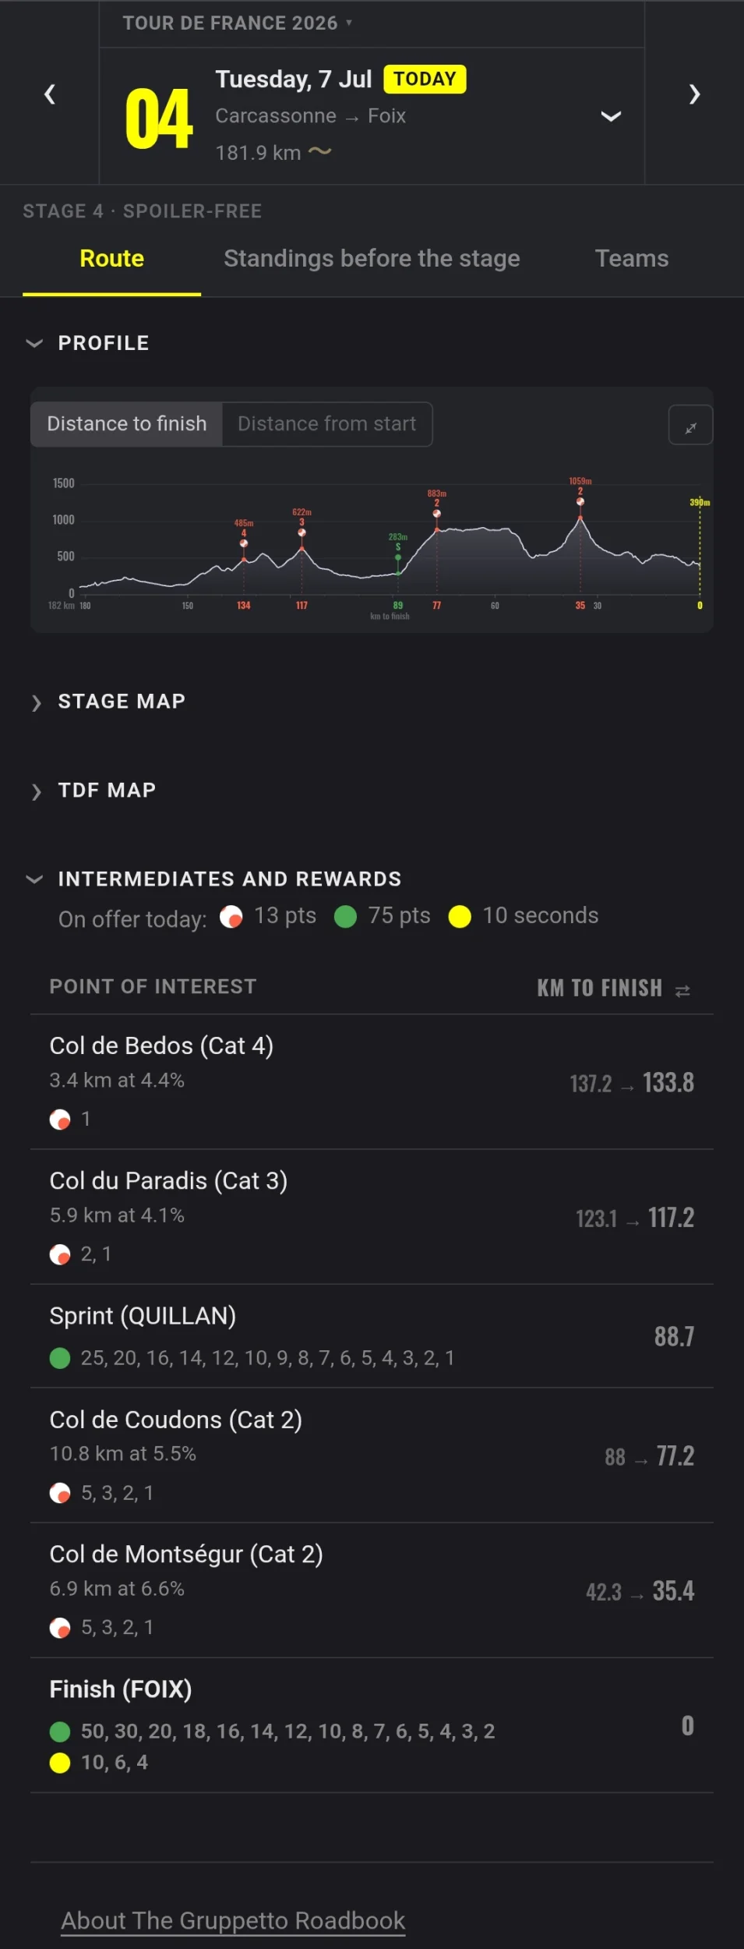Click the swap arrows beside KM TO FINISH

682,991
